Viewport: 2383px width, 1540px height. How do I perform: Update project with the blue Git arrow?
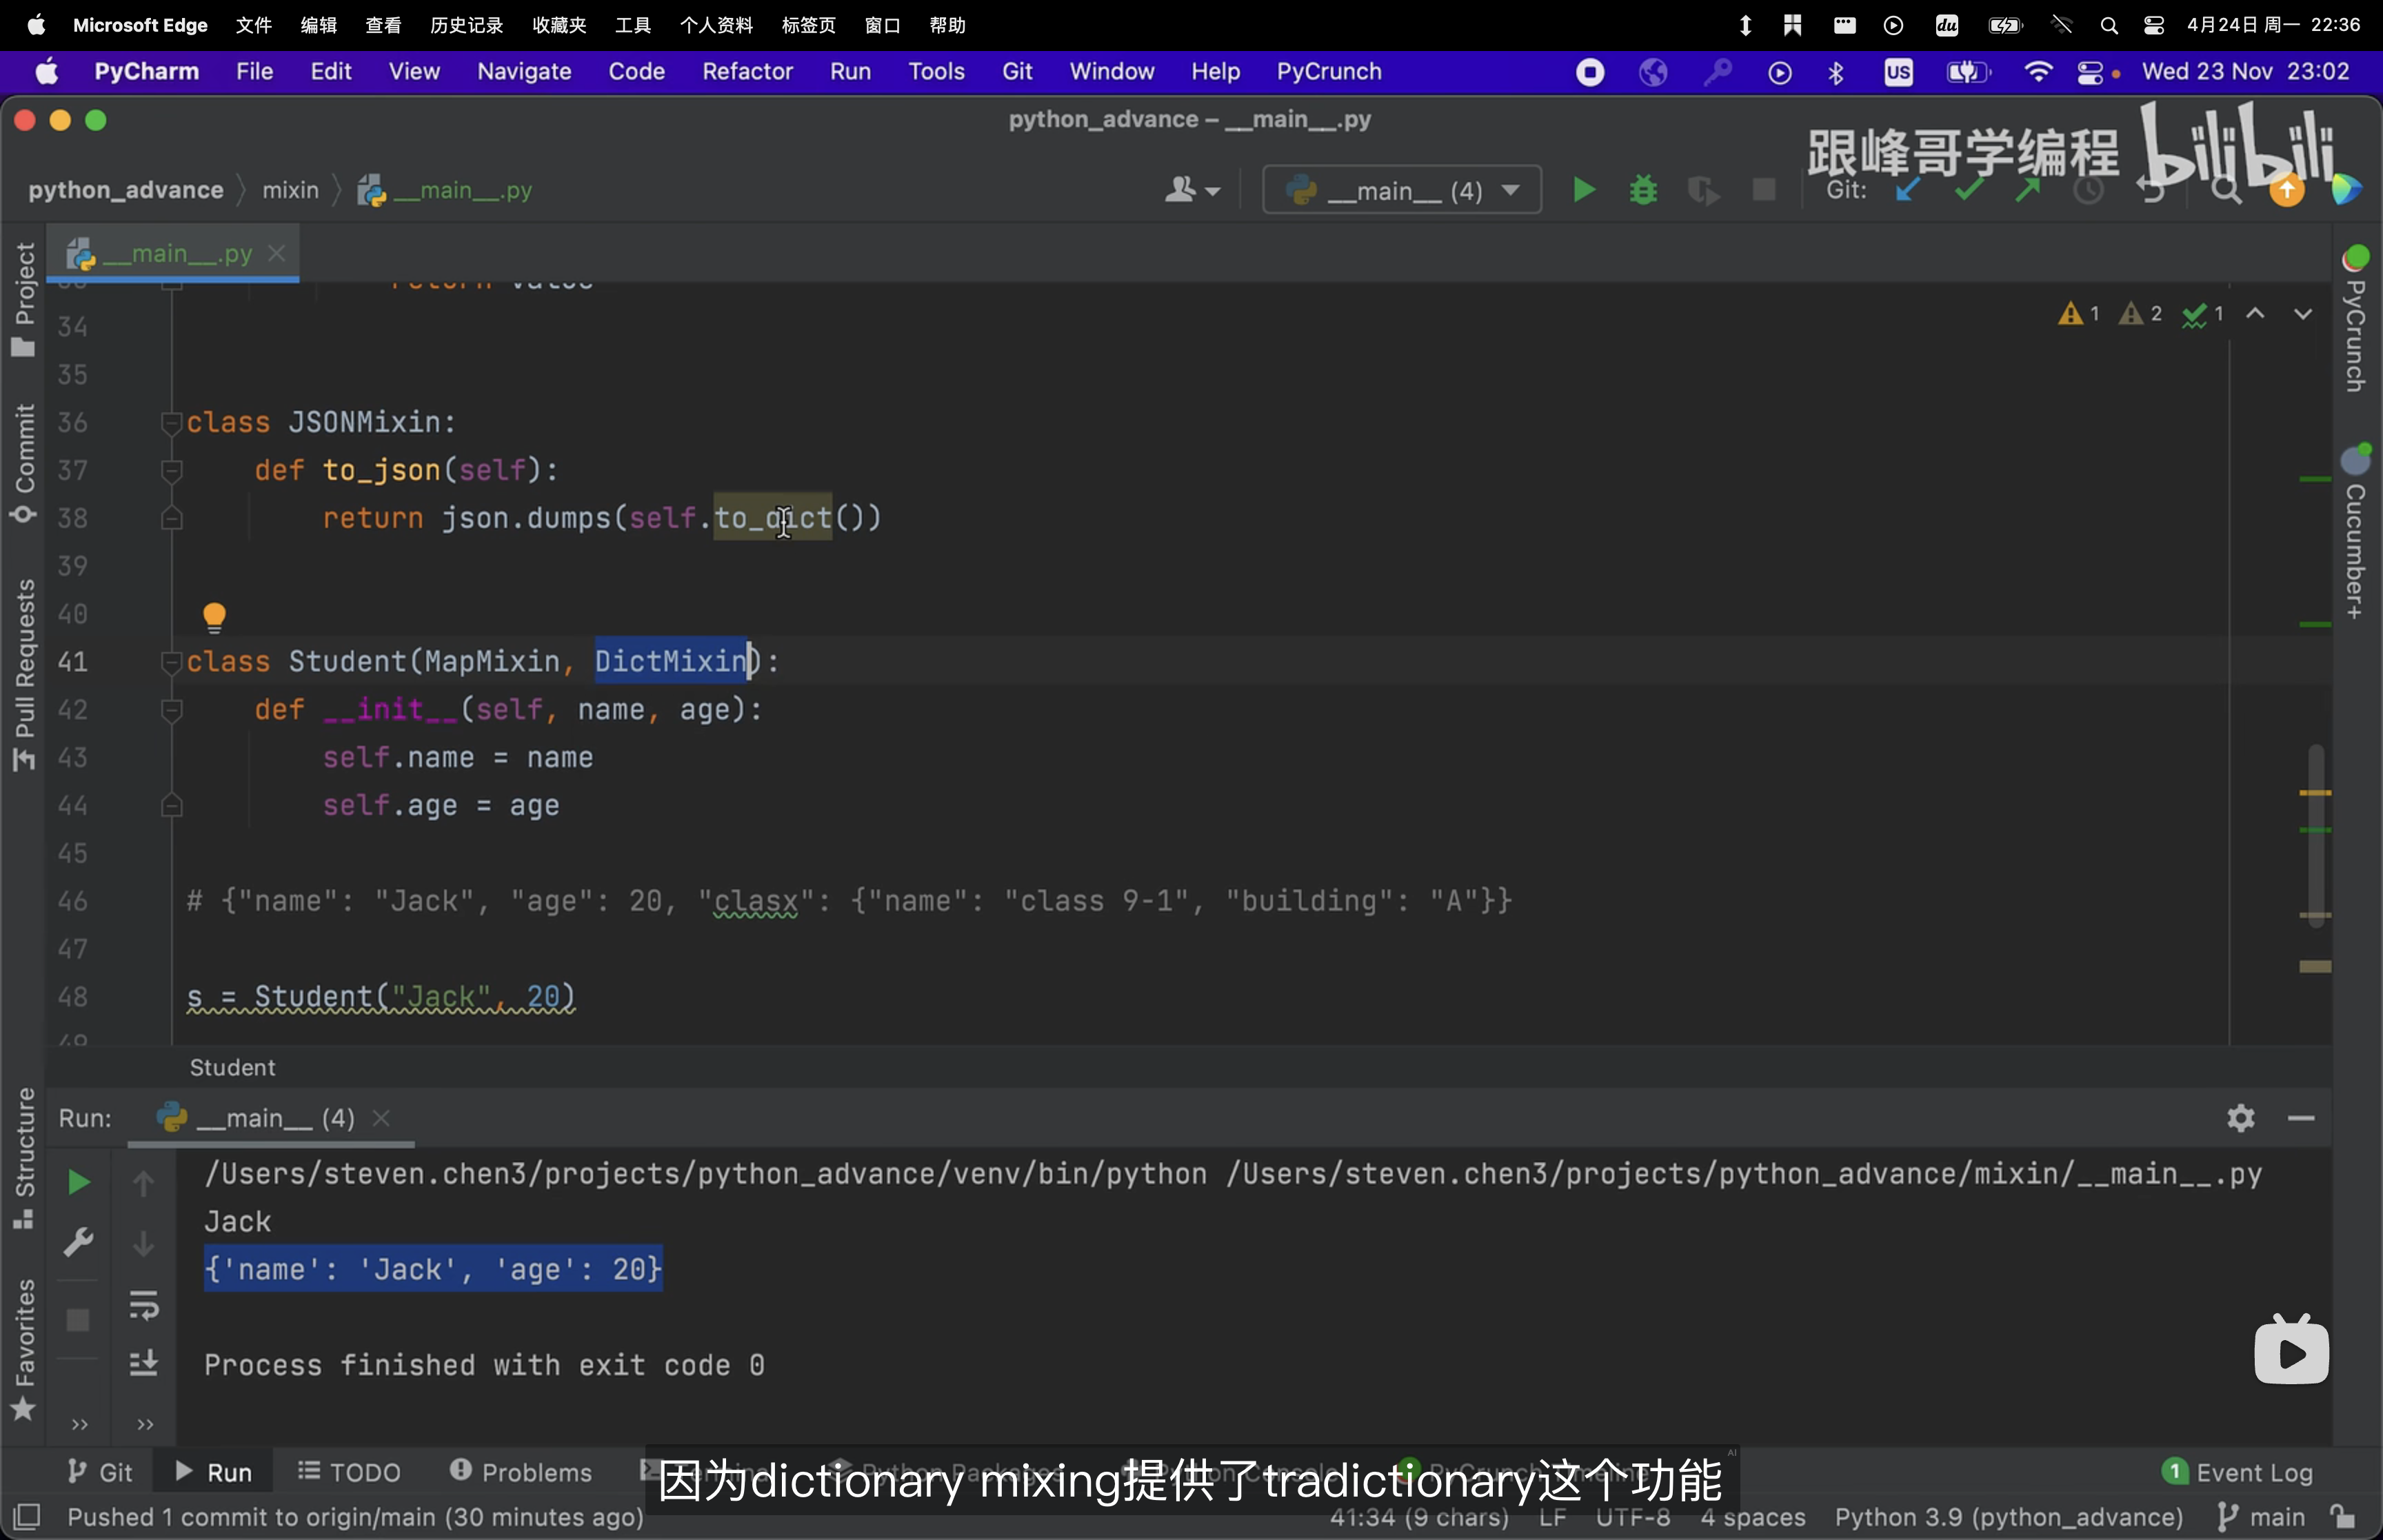(x=1907, y=190)
